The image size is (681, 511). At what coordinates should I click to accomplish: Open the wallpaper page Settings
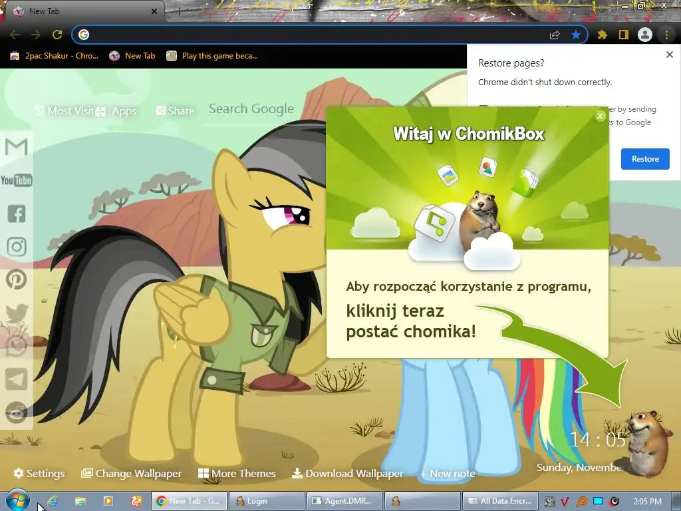pyautogui.click(x=39, y=473)
